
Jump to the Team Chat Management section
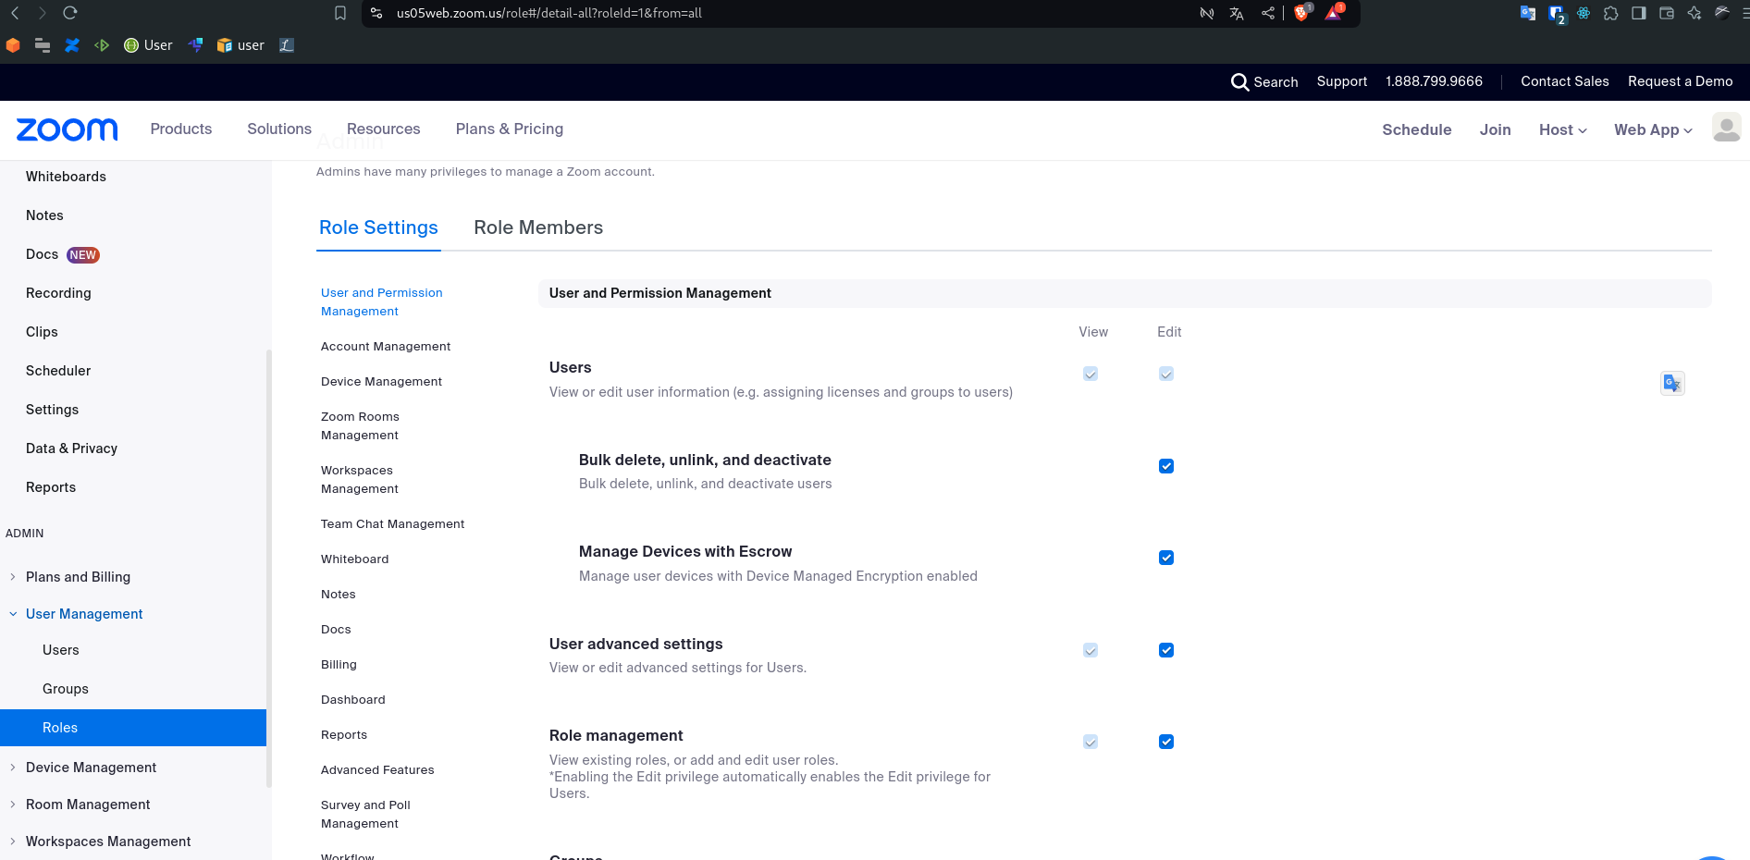[392, 524]
